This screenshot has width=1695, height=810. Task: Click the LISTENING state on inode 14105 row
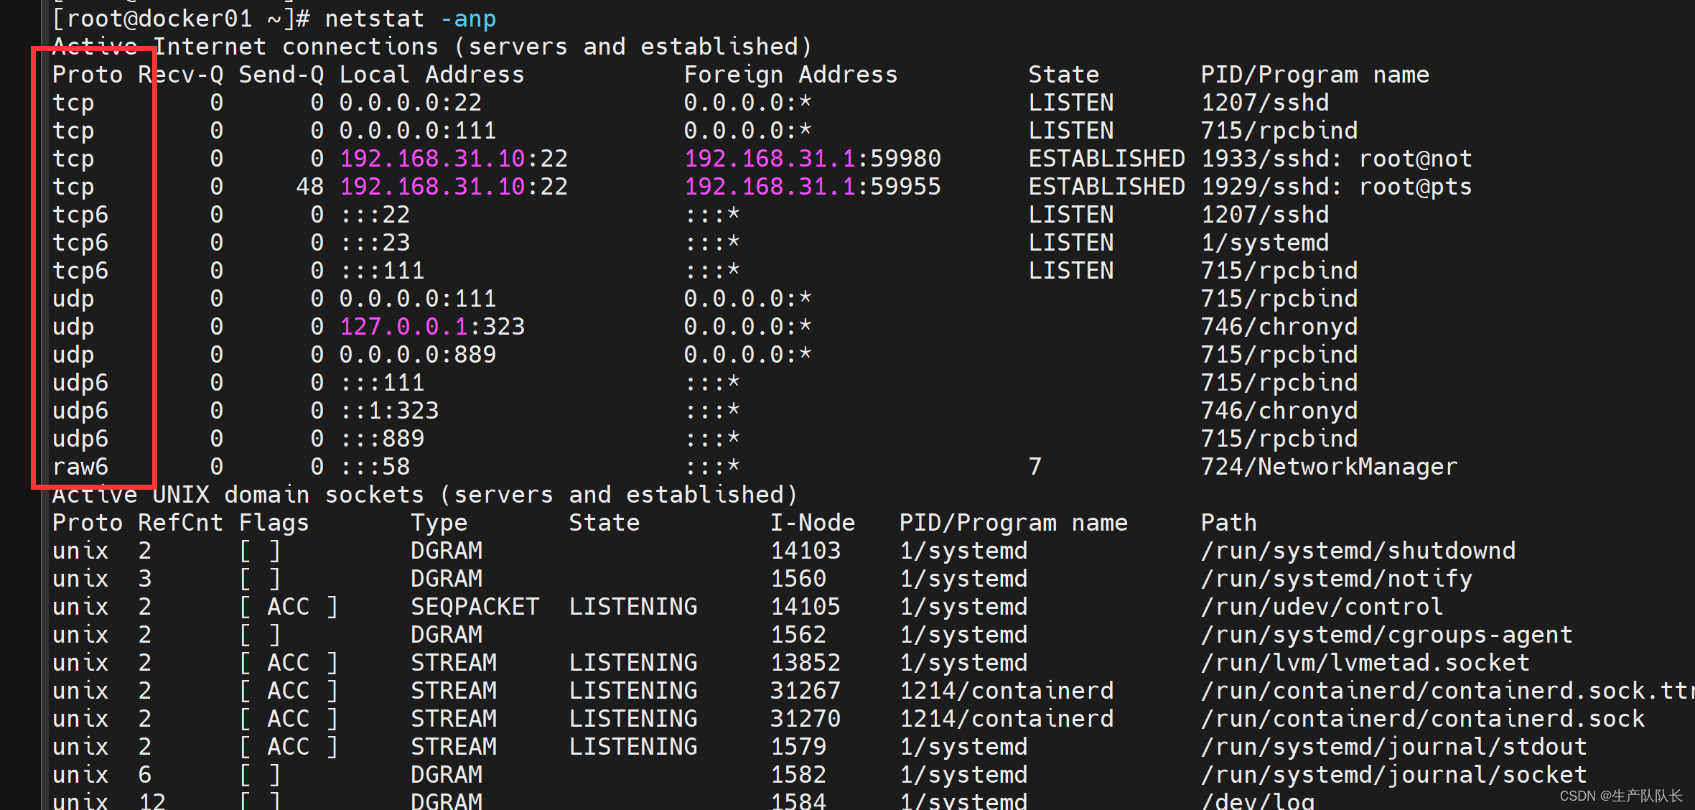tap(632, 607)
